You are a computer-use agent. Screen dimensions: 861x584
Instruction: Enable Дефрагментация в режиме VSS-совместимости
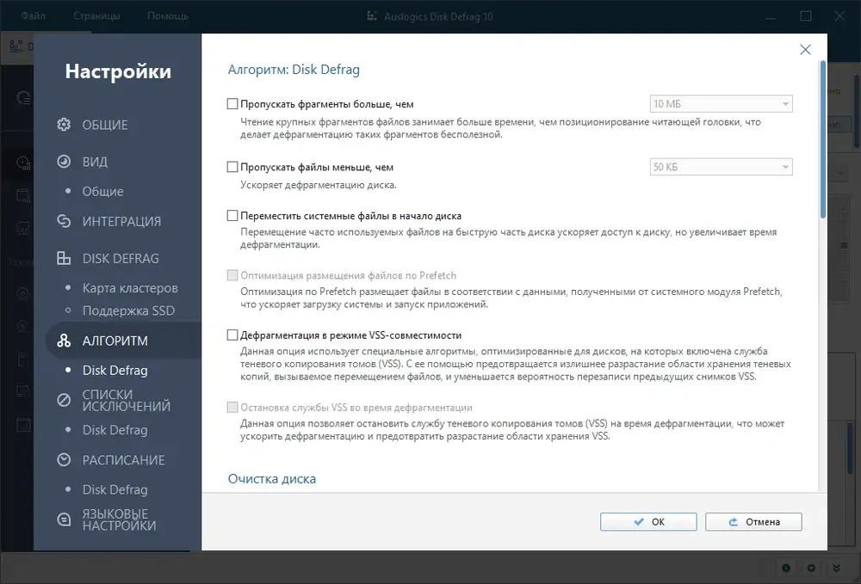pos(232,335)
